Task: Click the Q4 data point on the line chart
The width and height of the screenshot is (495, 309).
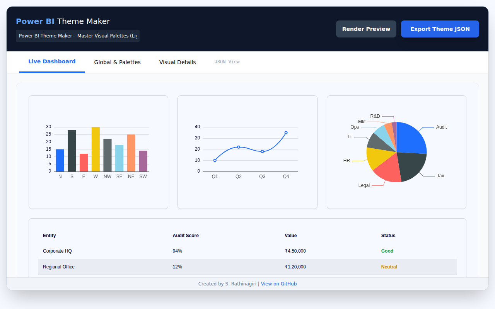Action: (x=286, y=133)
